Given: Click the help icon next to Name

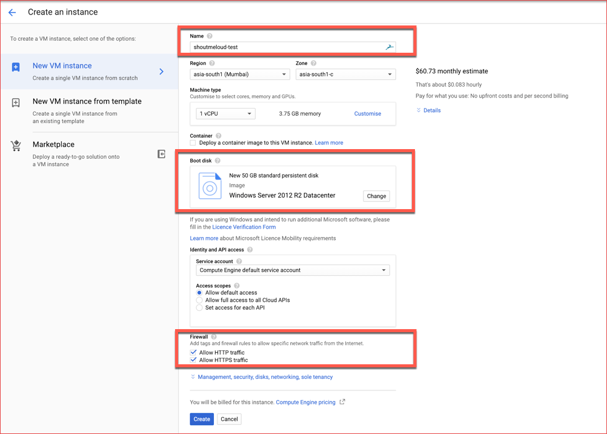Looking at the screenshot, I should point(210,36).
